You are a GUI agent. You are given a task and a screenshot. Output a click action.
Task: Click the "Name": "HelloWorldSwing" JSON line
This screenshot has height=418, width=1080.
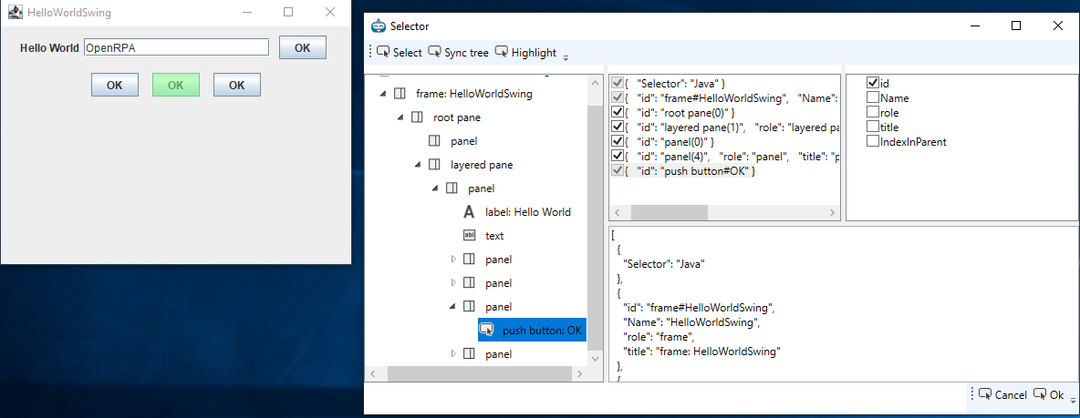pyautogui.click(x=691, y=321)
